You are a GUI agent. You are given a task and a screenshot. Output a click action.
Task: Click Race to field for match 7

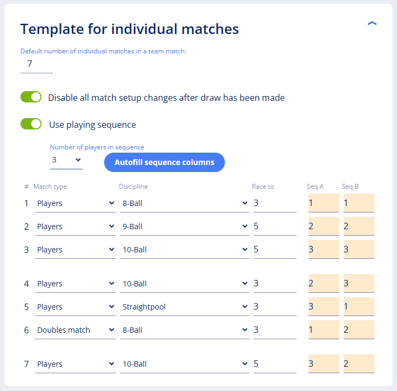tap(275, 364)
